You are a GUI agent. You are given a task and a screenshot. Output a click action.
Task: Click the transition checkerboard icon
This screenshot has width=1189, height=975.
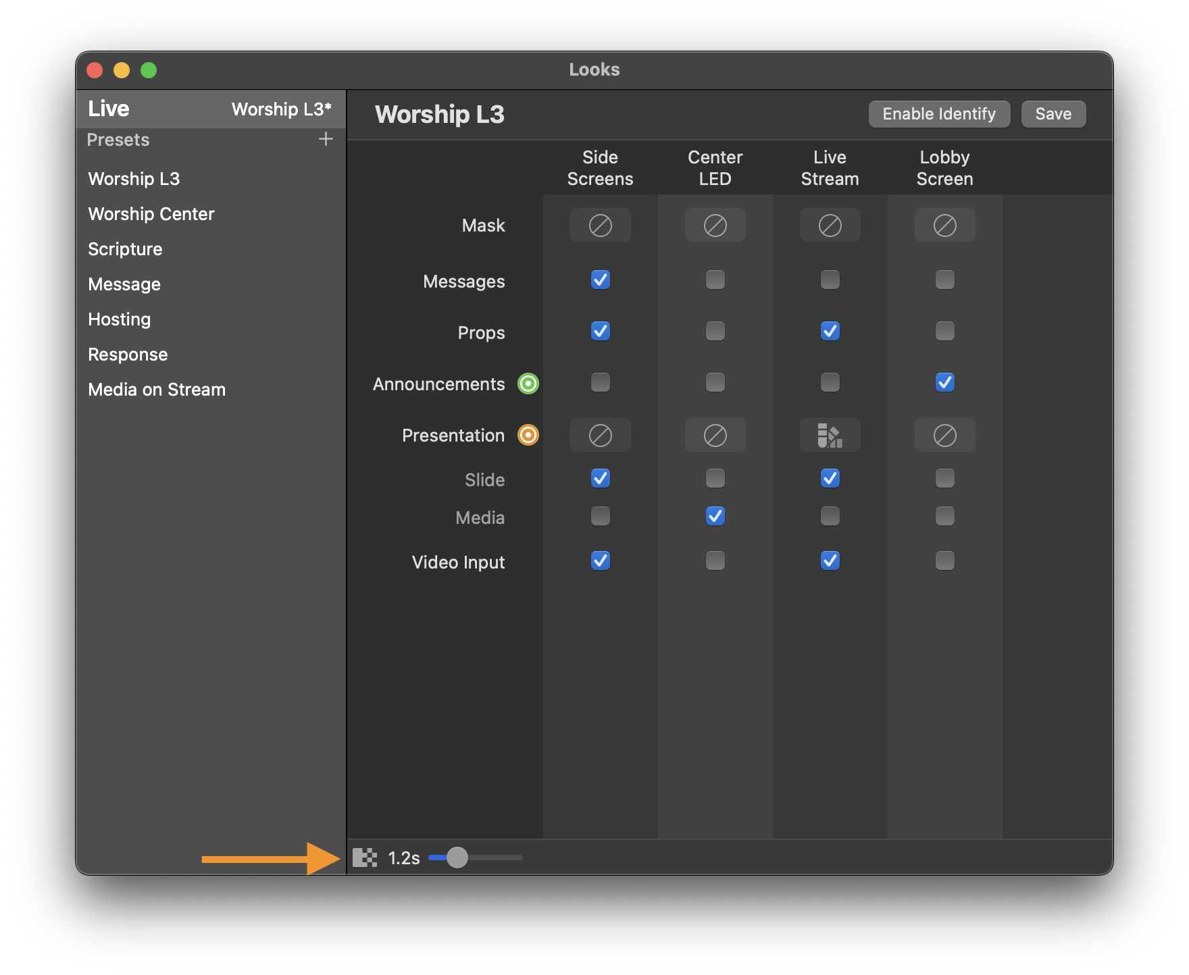pyautogui.click(x=365, y=858)
